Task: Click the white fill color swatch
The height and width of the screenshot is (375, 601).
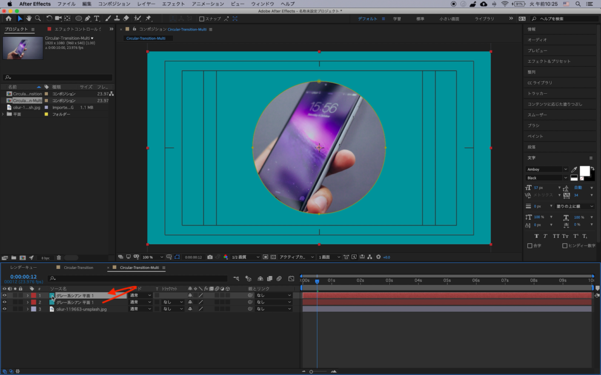Action: (584, 171)
